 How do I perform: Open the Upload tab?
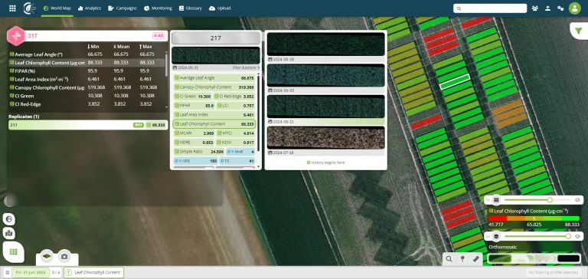220,8
